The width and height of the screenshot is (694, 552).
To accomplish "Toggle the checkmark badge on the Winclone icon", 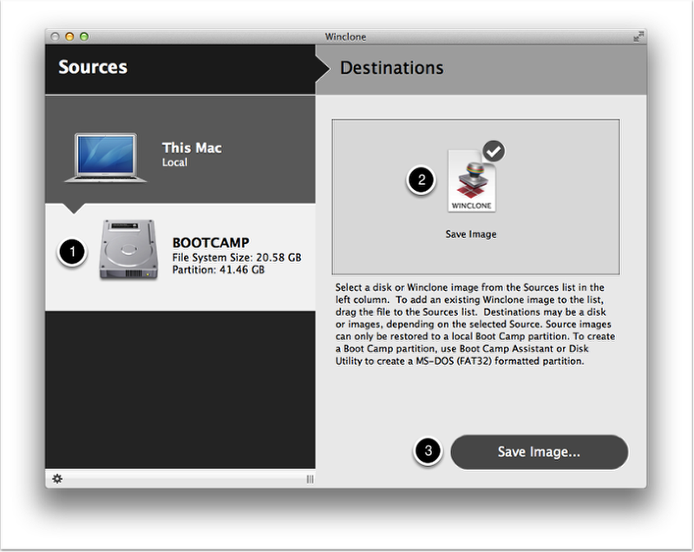I will point(494,151).
